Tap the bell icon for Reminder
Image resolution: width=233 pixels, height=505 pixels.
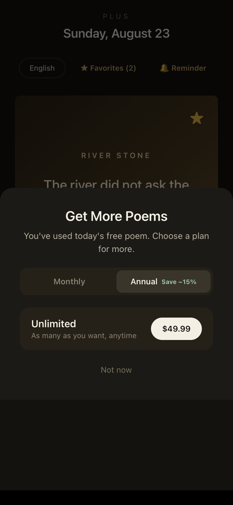point(164,68)
